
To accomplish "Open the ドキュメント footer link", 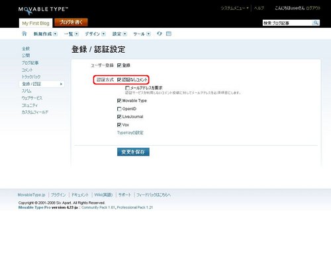I will (80, 195).
